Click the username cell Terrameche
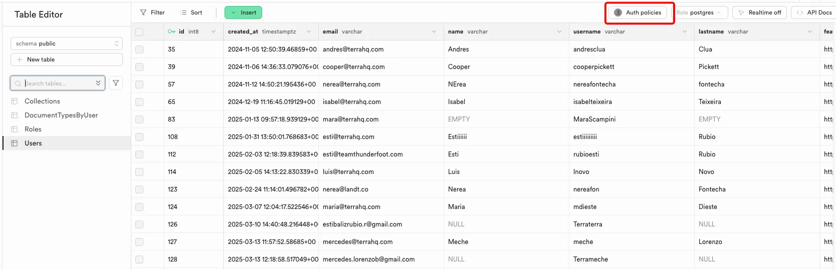Image resolution: width=836 pixels, height=270 pixels. (632, 259)
